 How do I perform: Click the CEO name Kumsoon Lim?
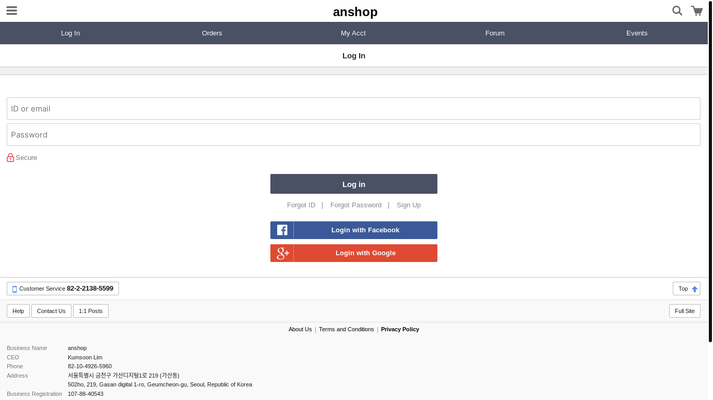[x=85, y=357]
